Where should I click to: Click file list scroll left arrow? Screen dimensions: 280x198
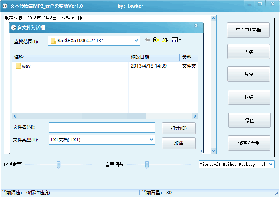point(15,116)
